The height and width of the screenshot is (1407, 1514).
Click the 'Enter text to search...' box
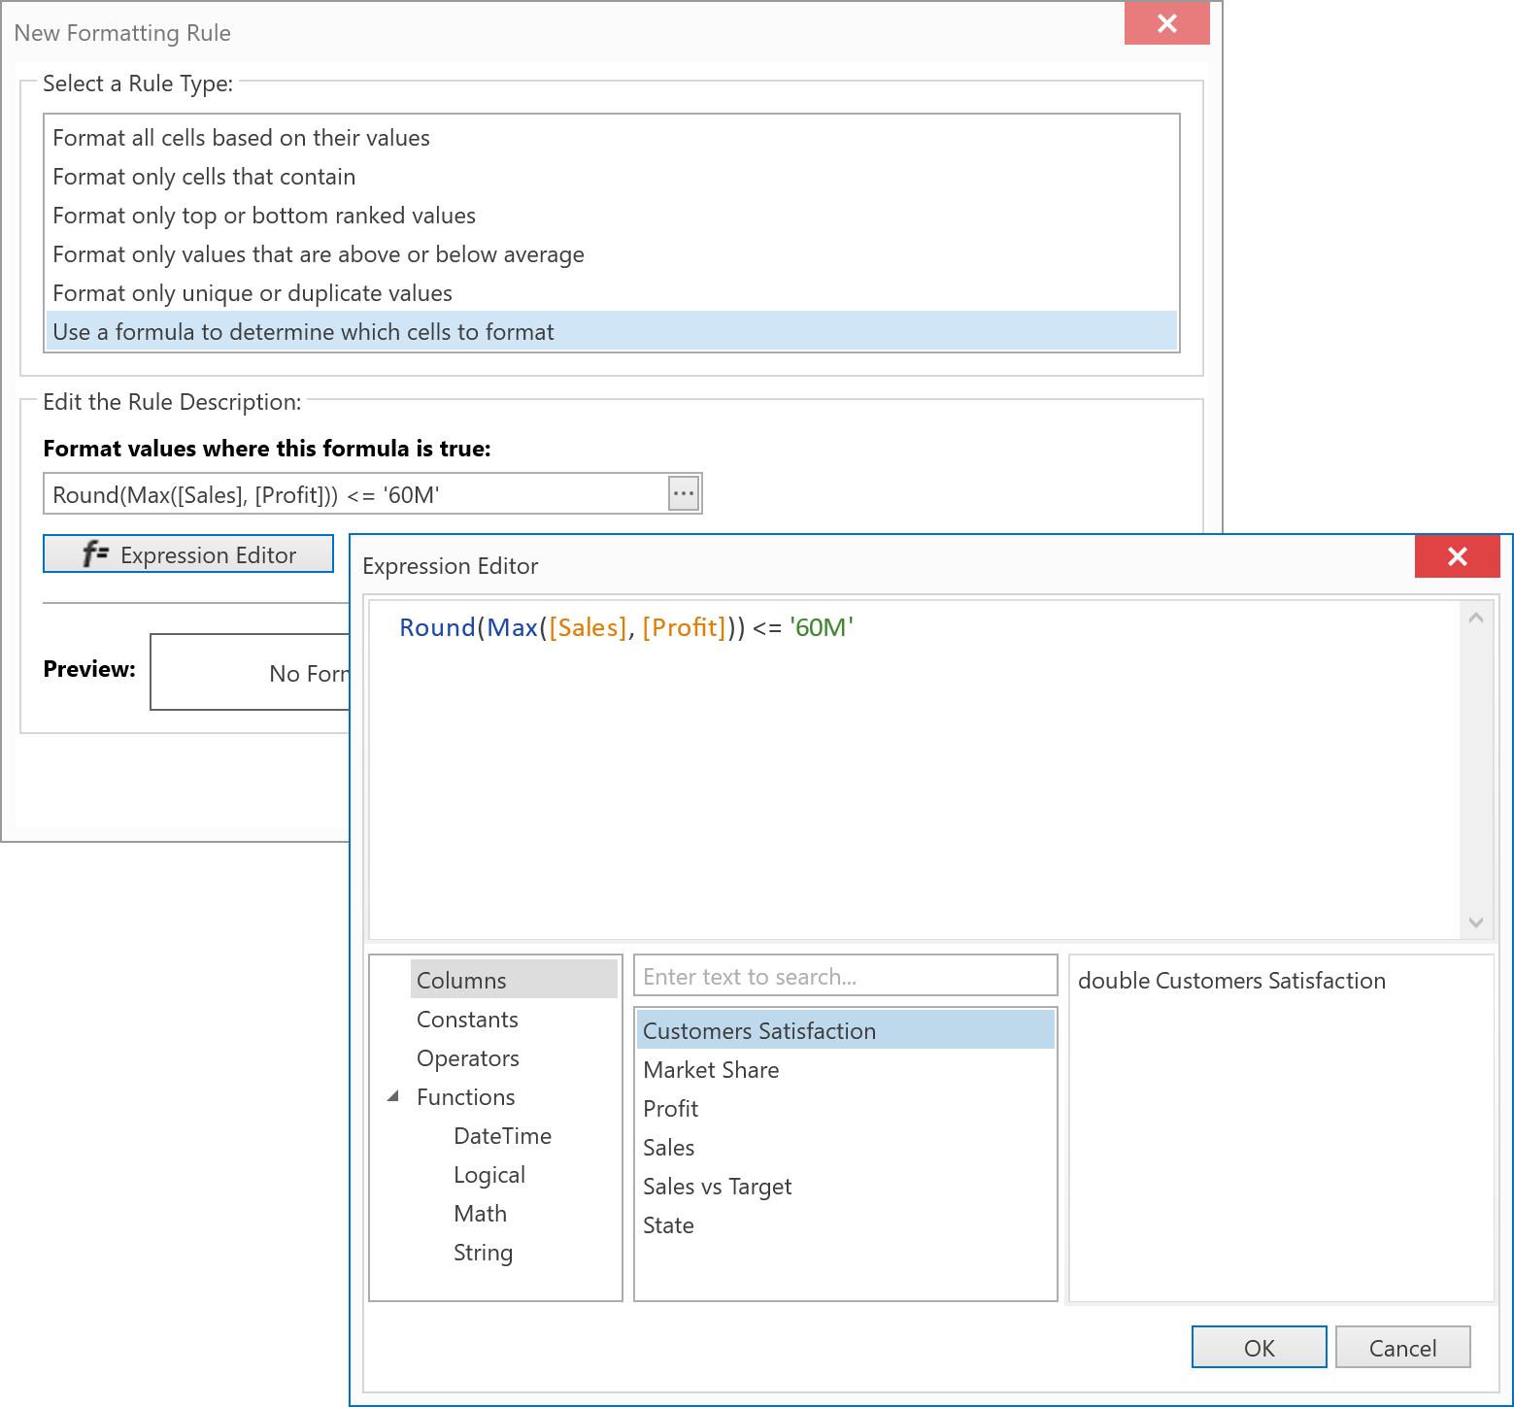[x=845, y=976]
